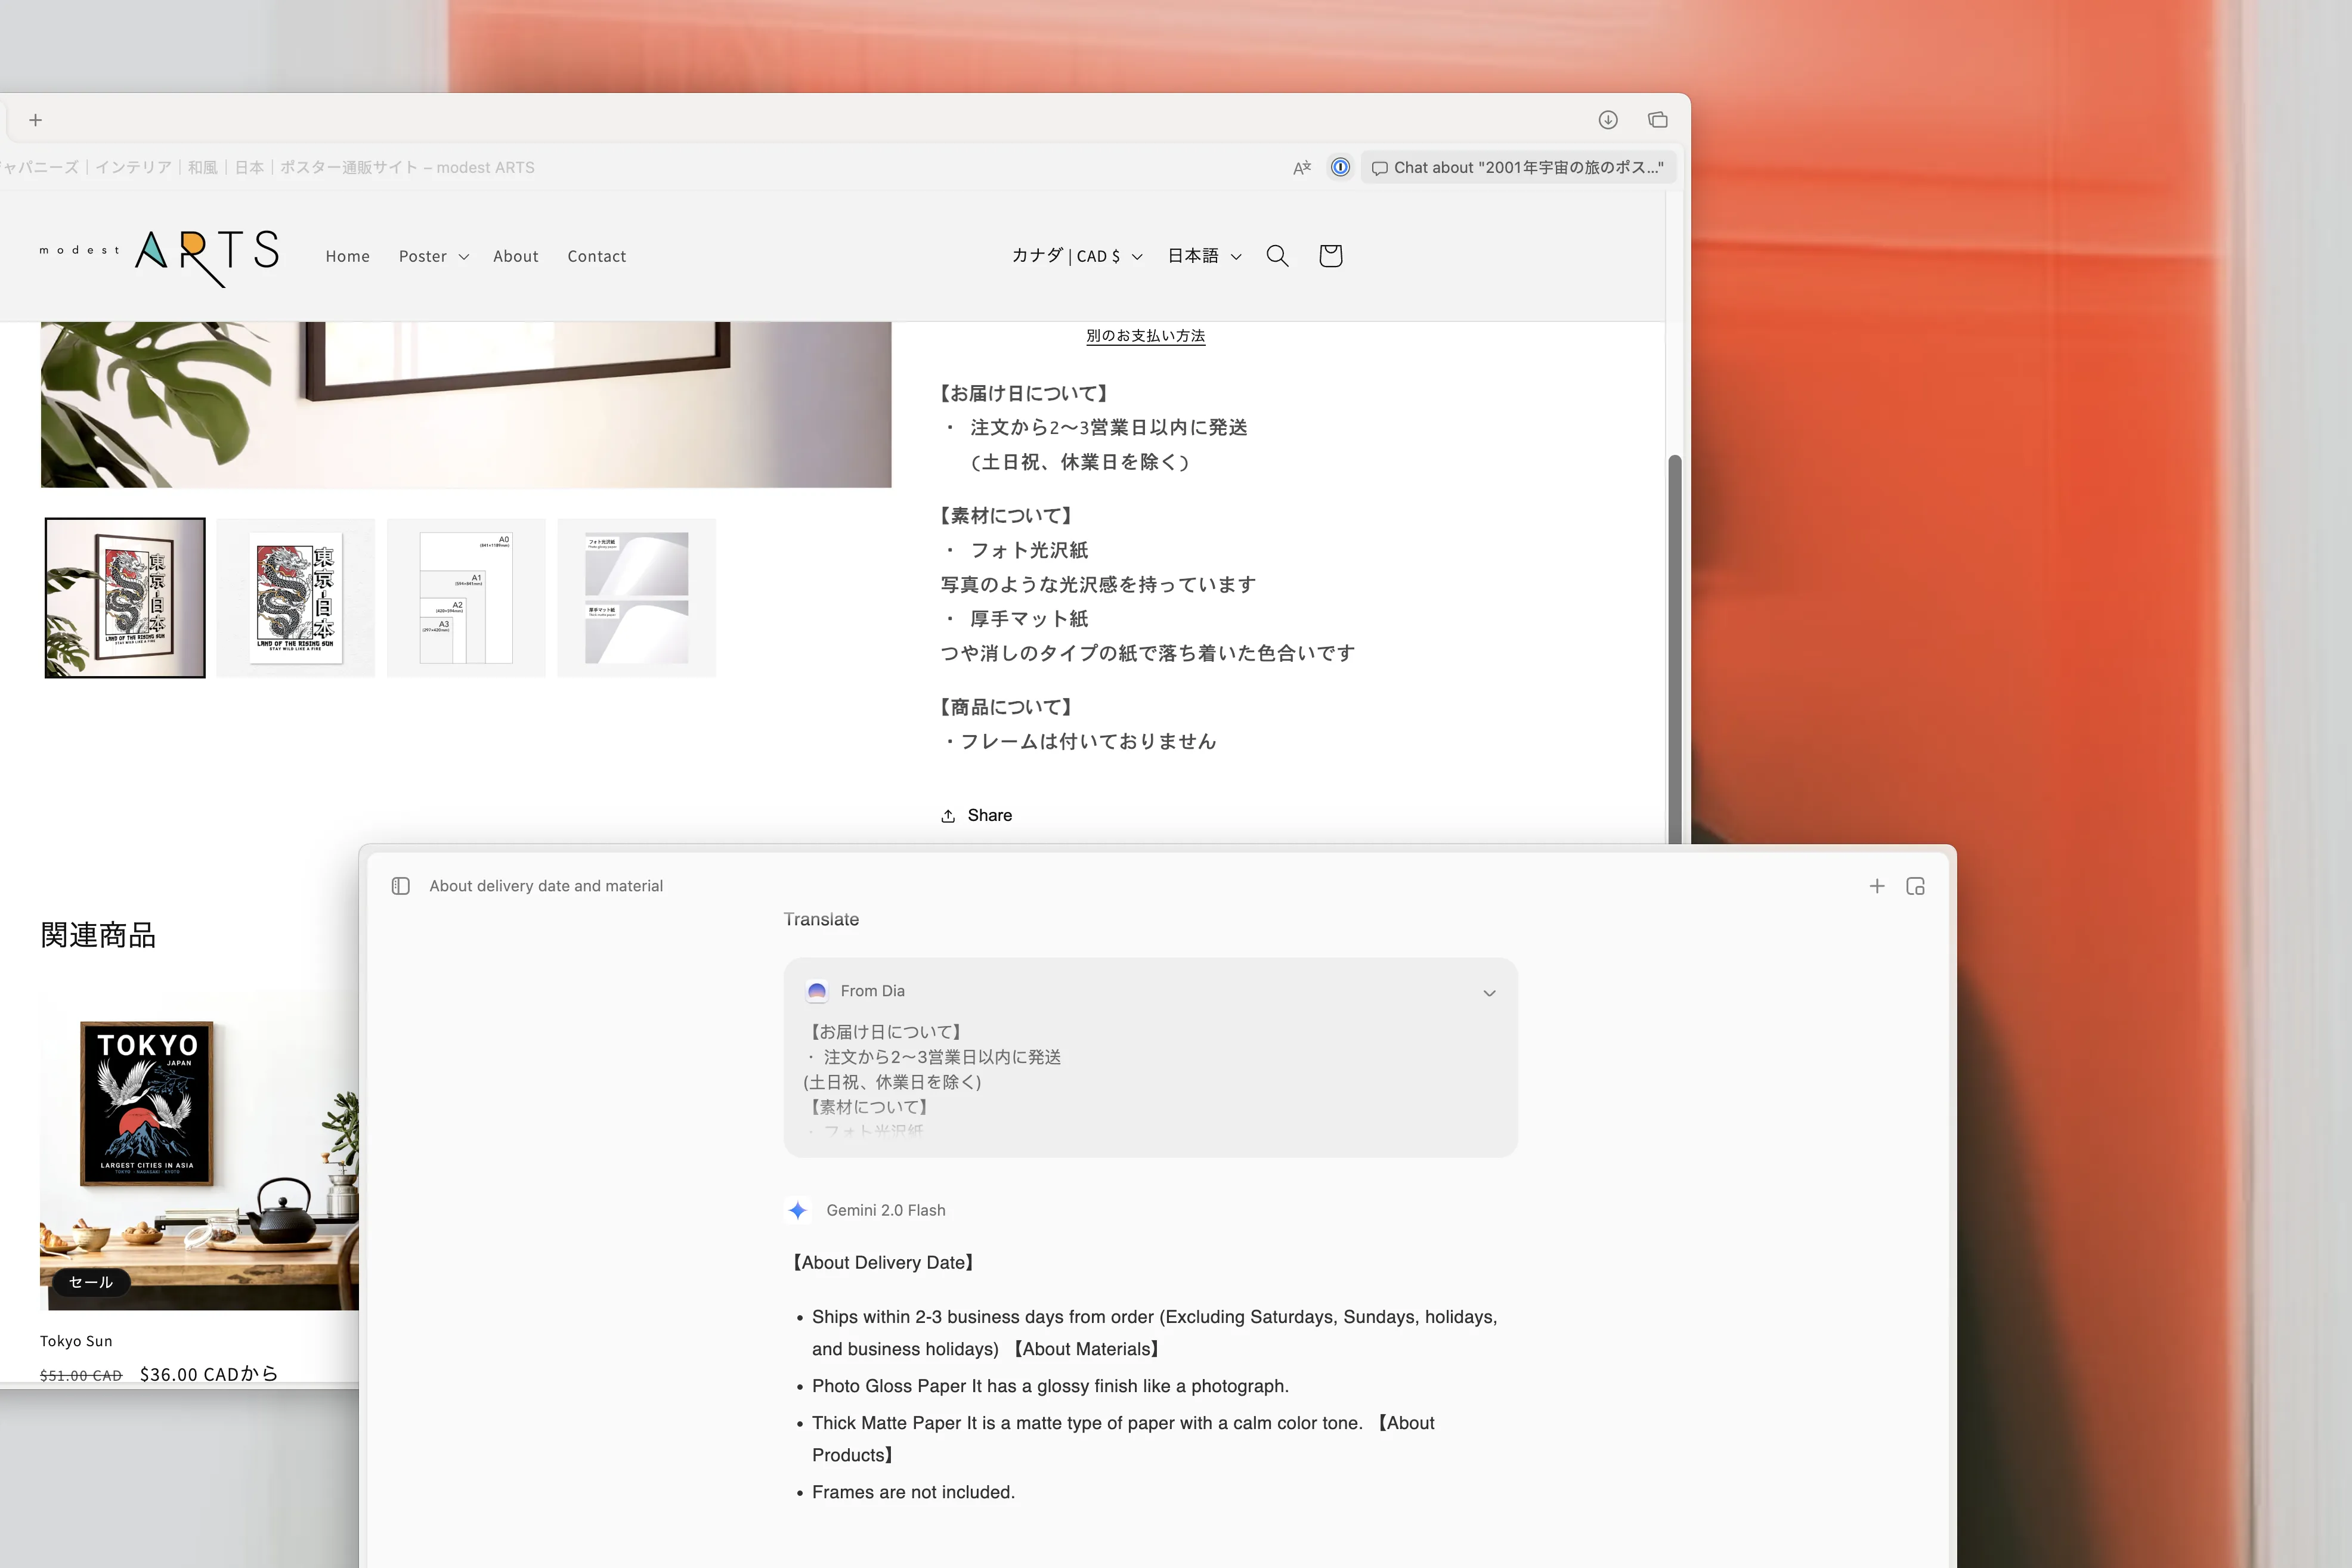The width and height of the screenshot is (2352, 1568).
Task: Click the tab overview icon top right
Action: (1656, 119)
